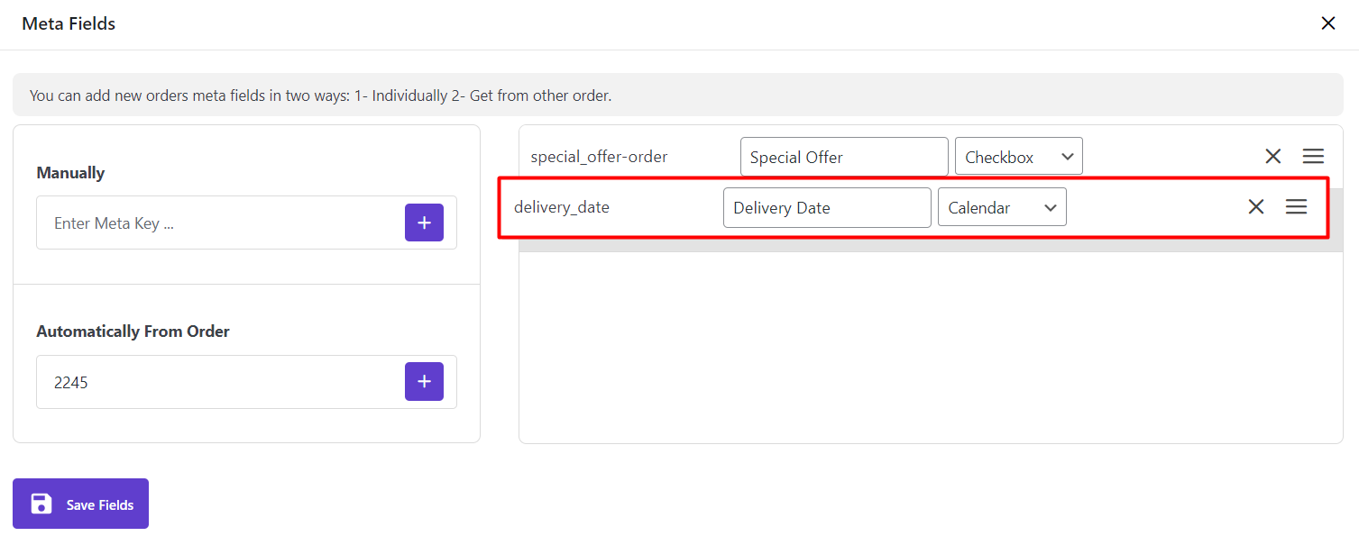This screenshot has width=1359, height=545.
Task: Delete the delivery_date meta field row
Action: tap(1255, 207)
